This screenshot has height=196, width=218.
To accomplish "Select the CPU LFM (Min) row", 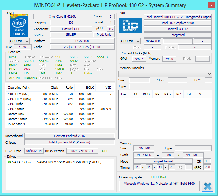I will pyautogui.click(x=60, y=94).
